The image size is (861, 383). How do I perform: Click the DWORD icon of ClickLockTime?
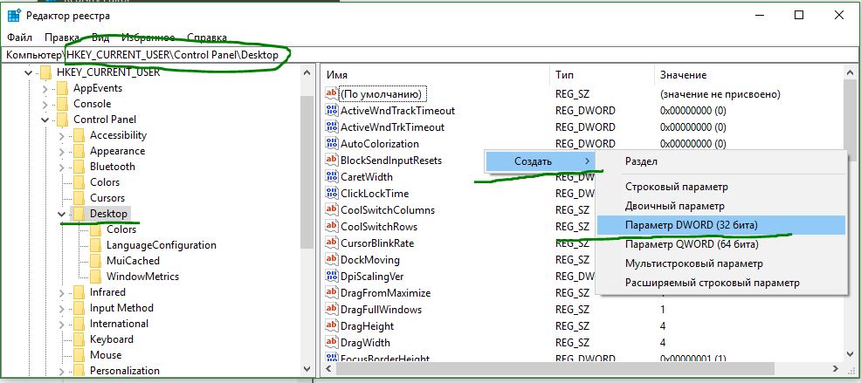332,193
